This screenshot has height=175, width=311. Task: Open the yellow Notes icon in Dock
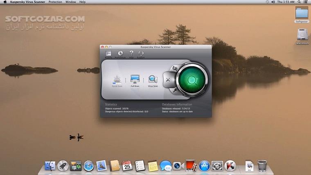click(153, 166)
